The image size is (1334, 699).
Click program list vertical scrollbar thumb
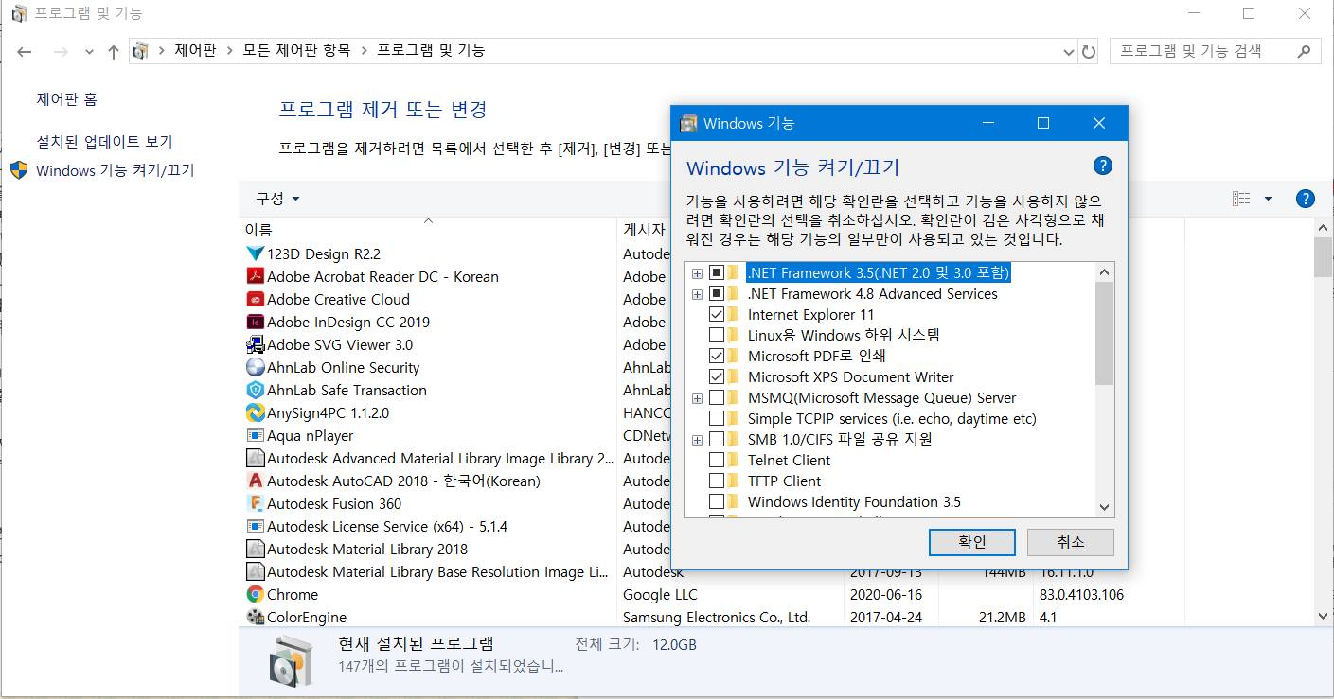tap(1323, 257)
